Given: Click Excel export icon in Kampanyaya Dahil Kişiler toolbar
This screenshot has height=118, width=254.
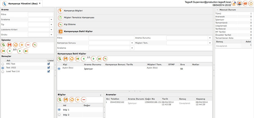Looking at the screenshot, I should [x=106, y=59].
